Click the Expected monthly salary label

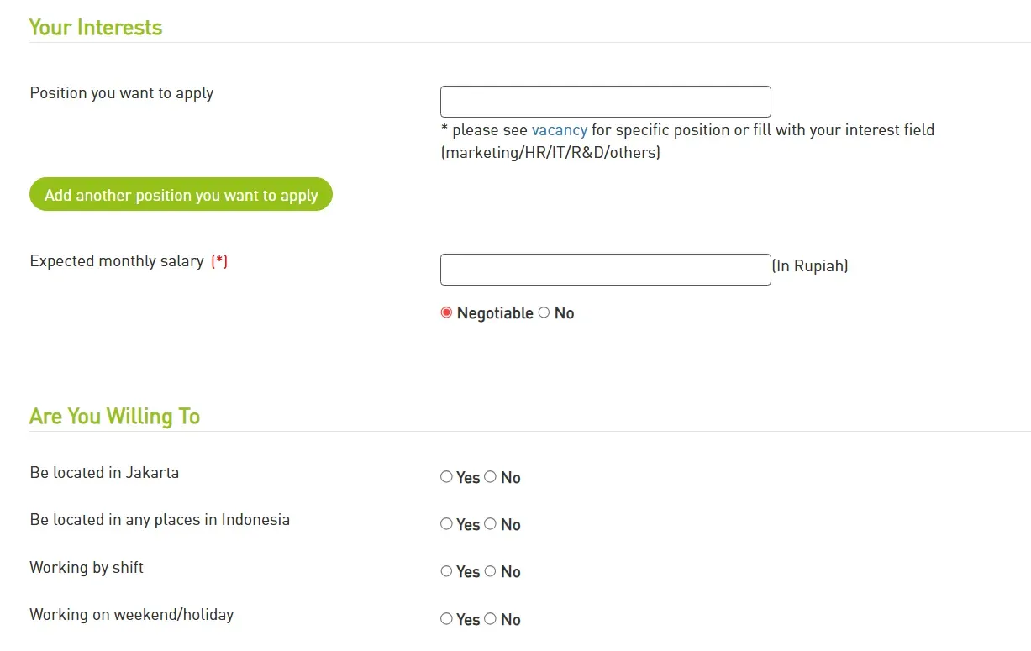coord(117,261)
